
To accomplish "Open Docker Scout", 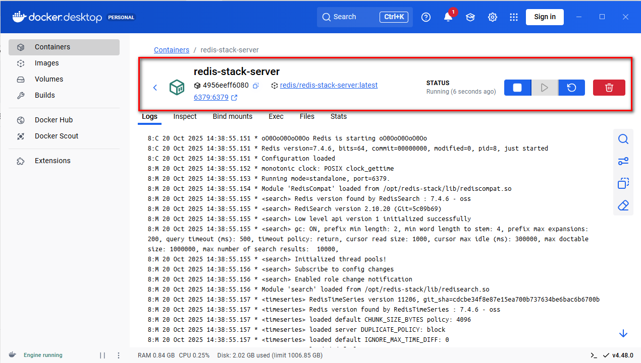I will pos(64,136).
